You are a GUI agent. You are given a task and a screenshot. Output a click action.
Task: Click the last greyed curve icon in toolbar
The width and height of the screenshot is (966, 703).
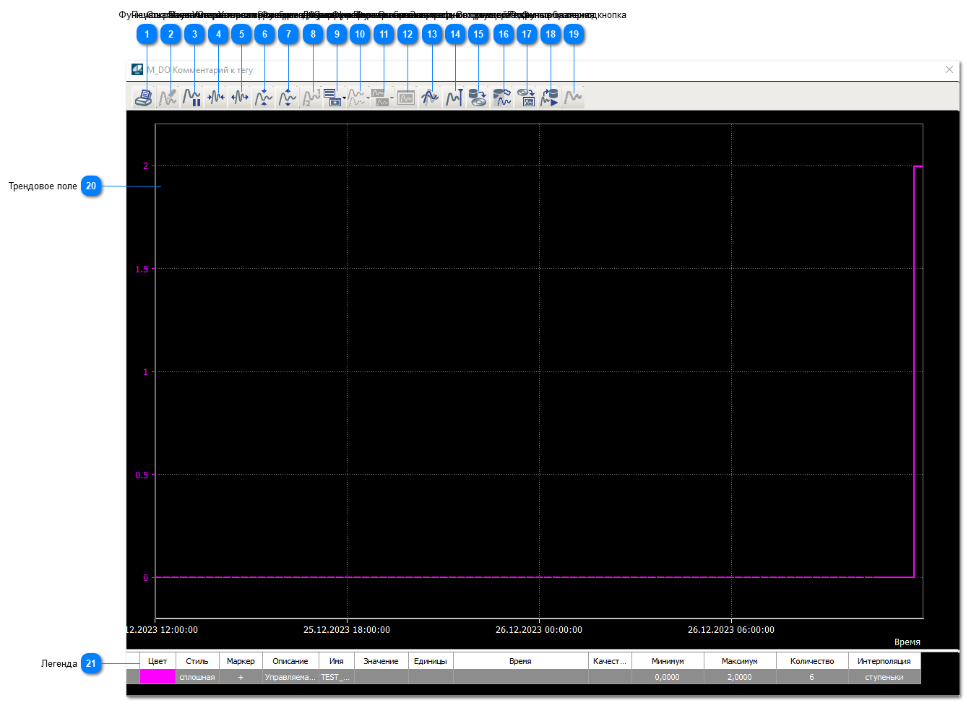click(573, 98)
